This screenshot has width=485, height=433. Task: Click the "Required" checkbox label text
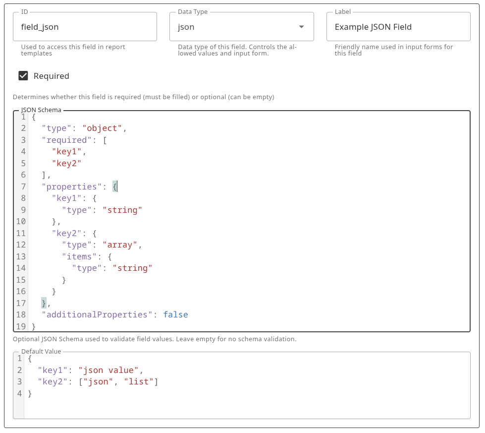pos(52,76)
